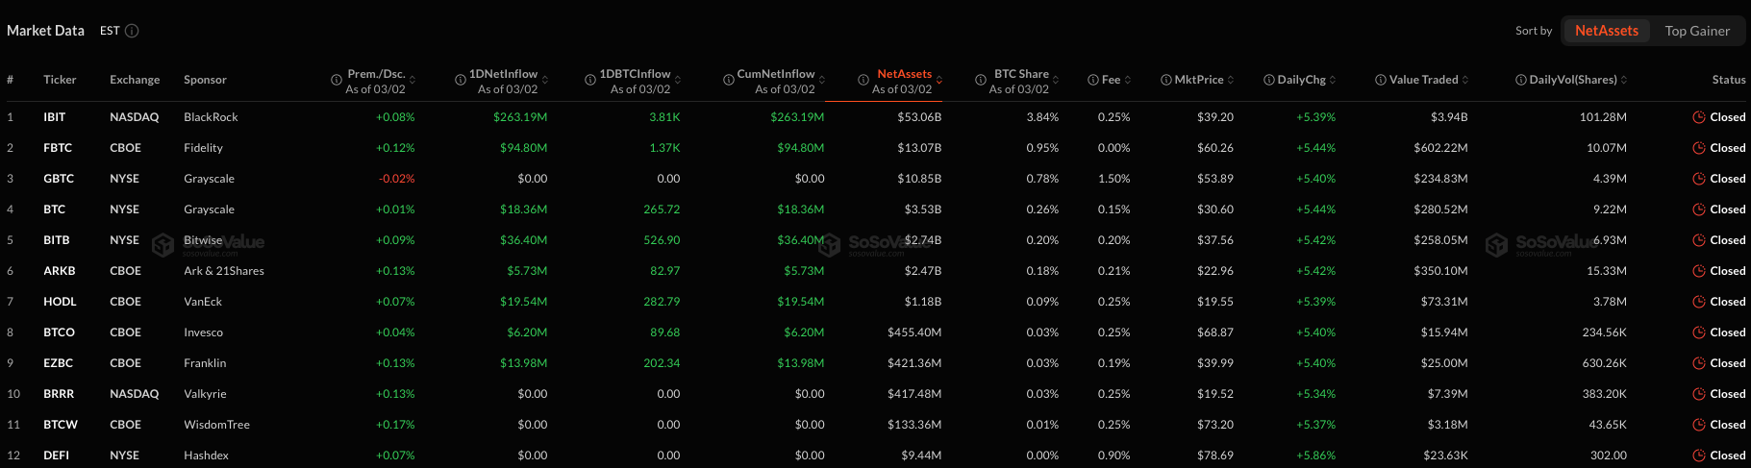Click Closed clock icon in BITB row

pos(1699,240)
